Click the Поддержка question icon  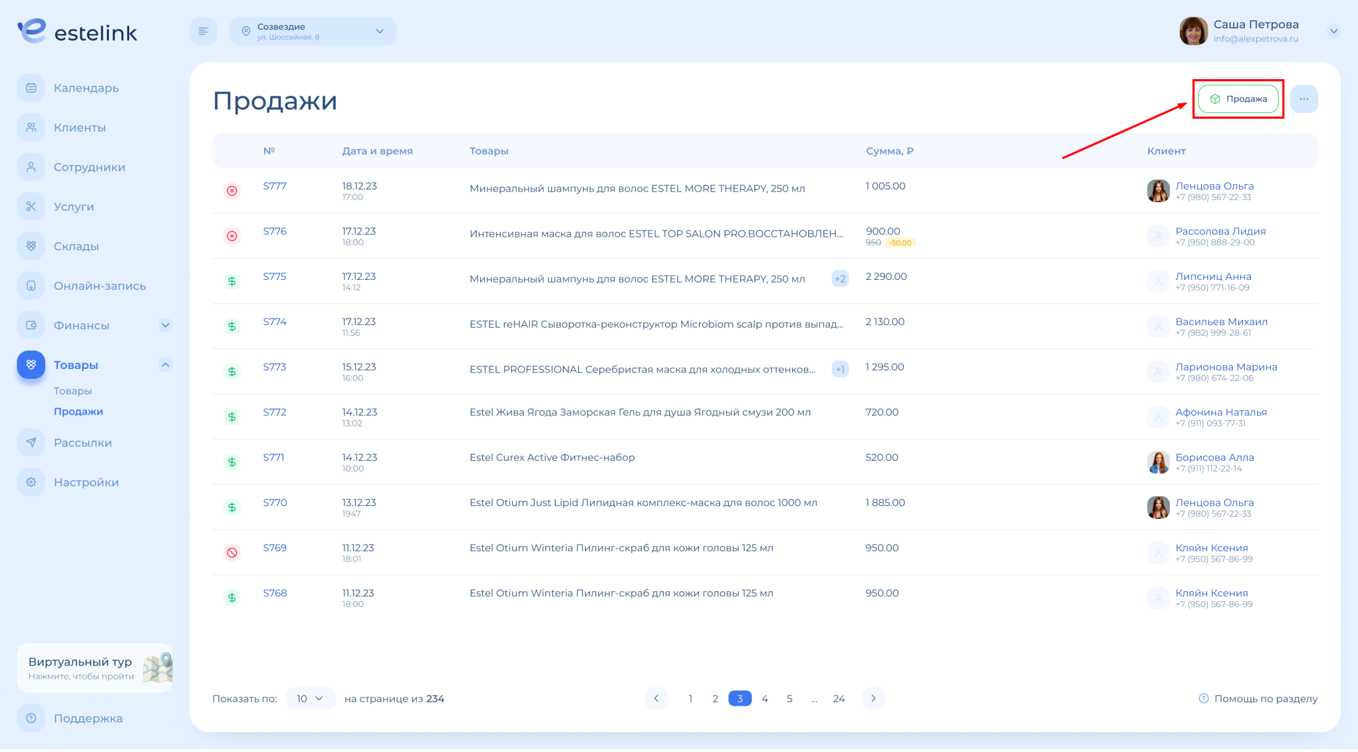31,718
